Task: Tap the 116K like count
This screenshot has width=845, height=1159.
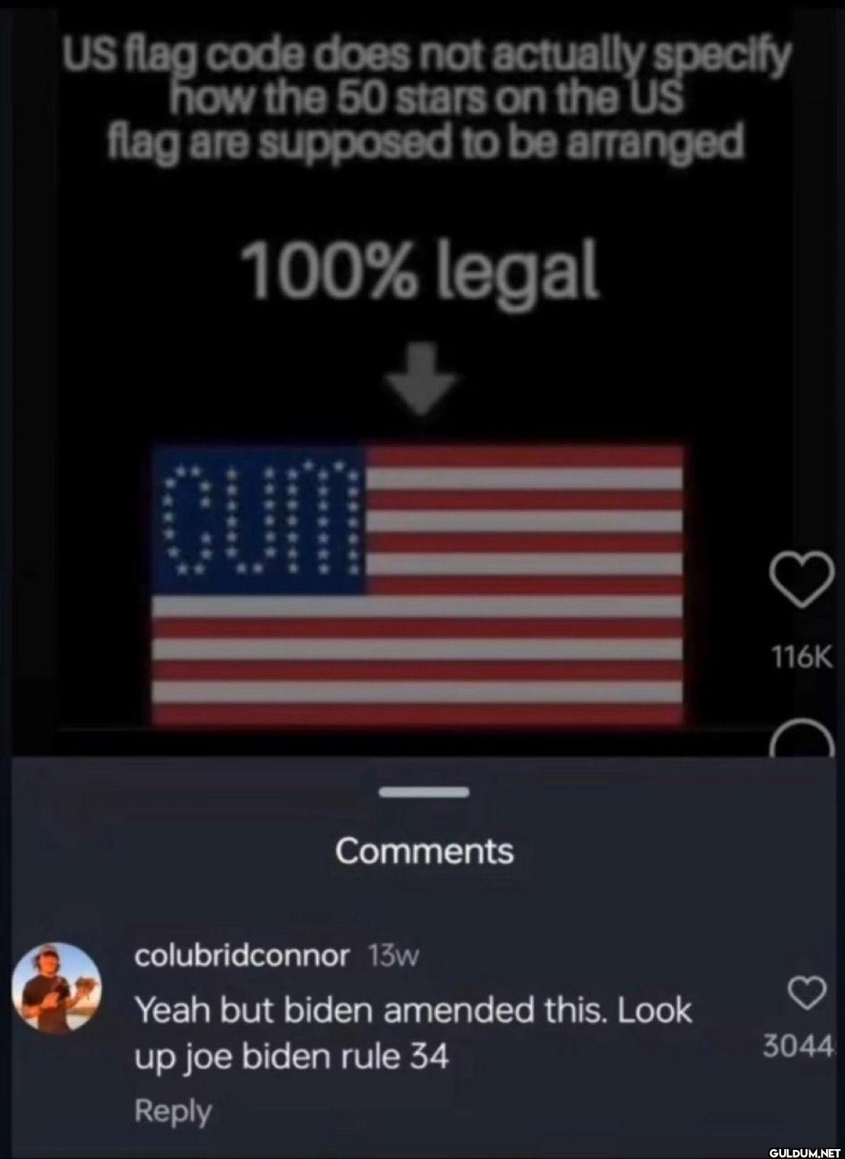Action: [x=802, y=656]
